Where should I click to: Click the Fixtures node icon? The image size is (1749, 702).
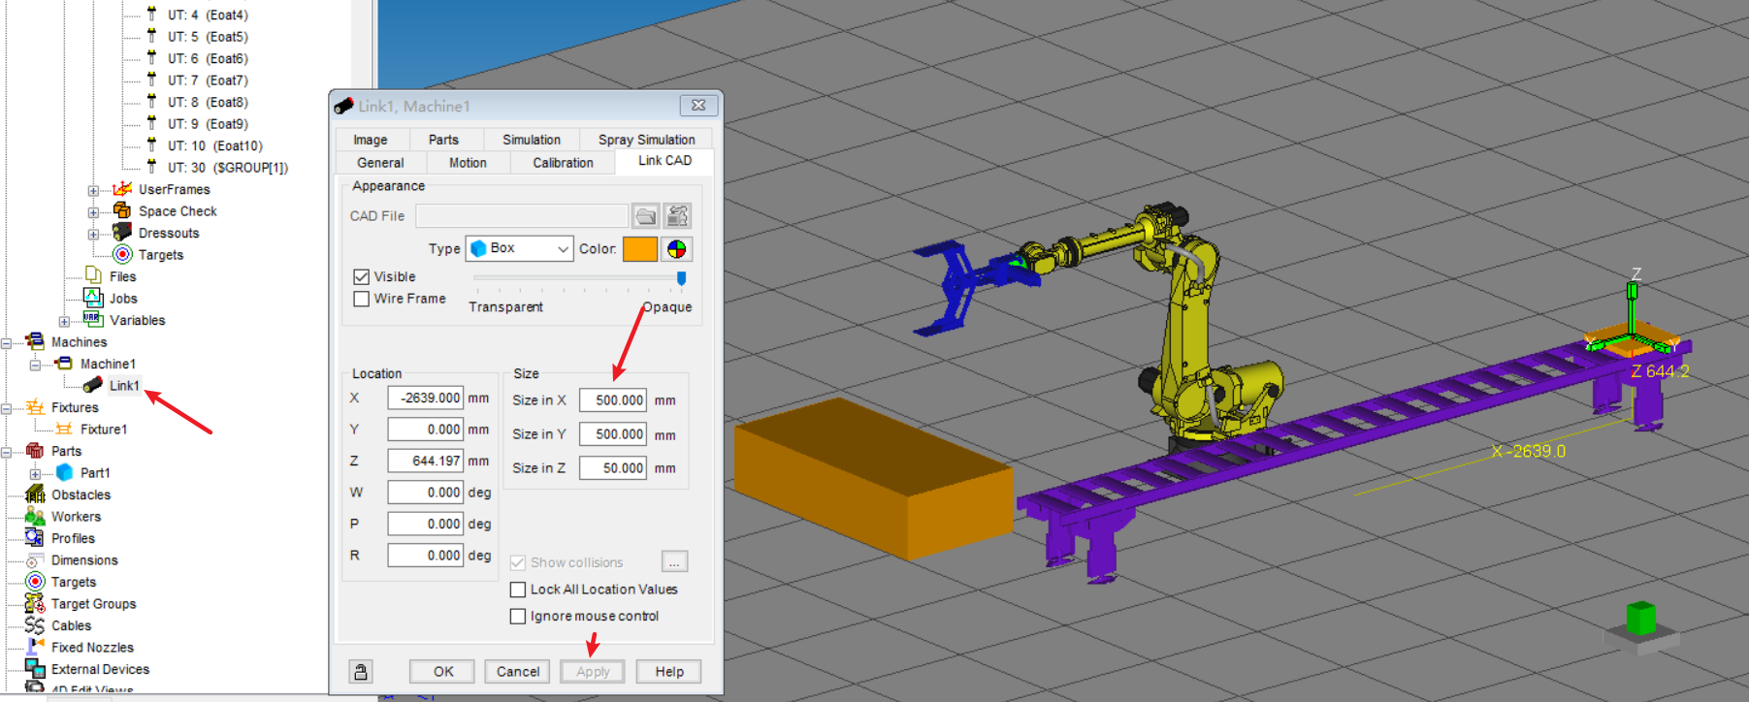pyautogui.click(x=35, y=407)
